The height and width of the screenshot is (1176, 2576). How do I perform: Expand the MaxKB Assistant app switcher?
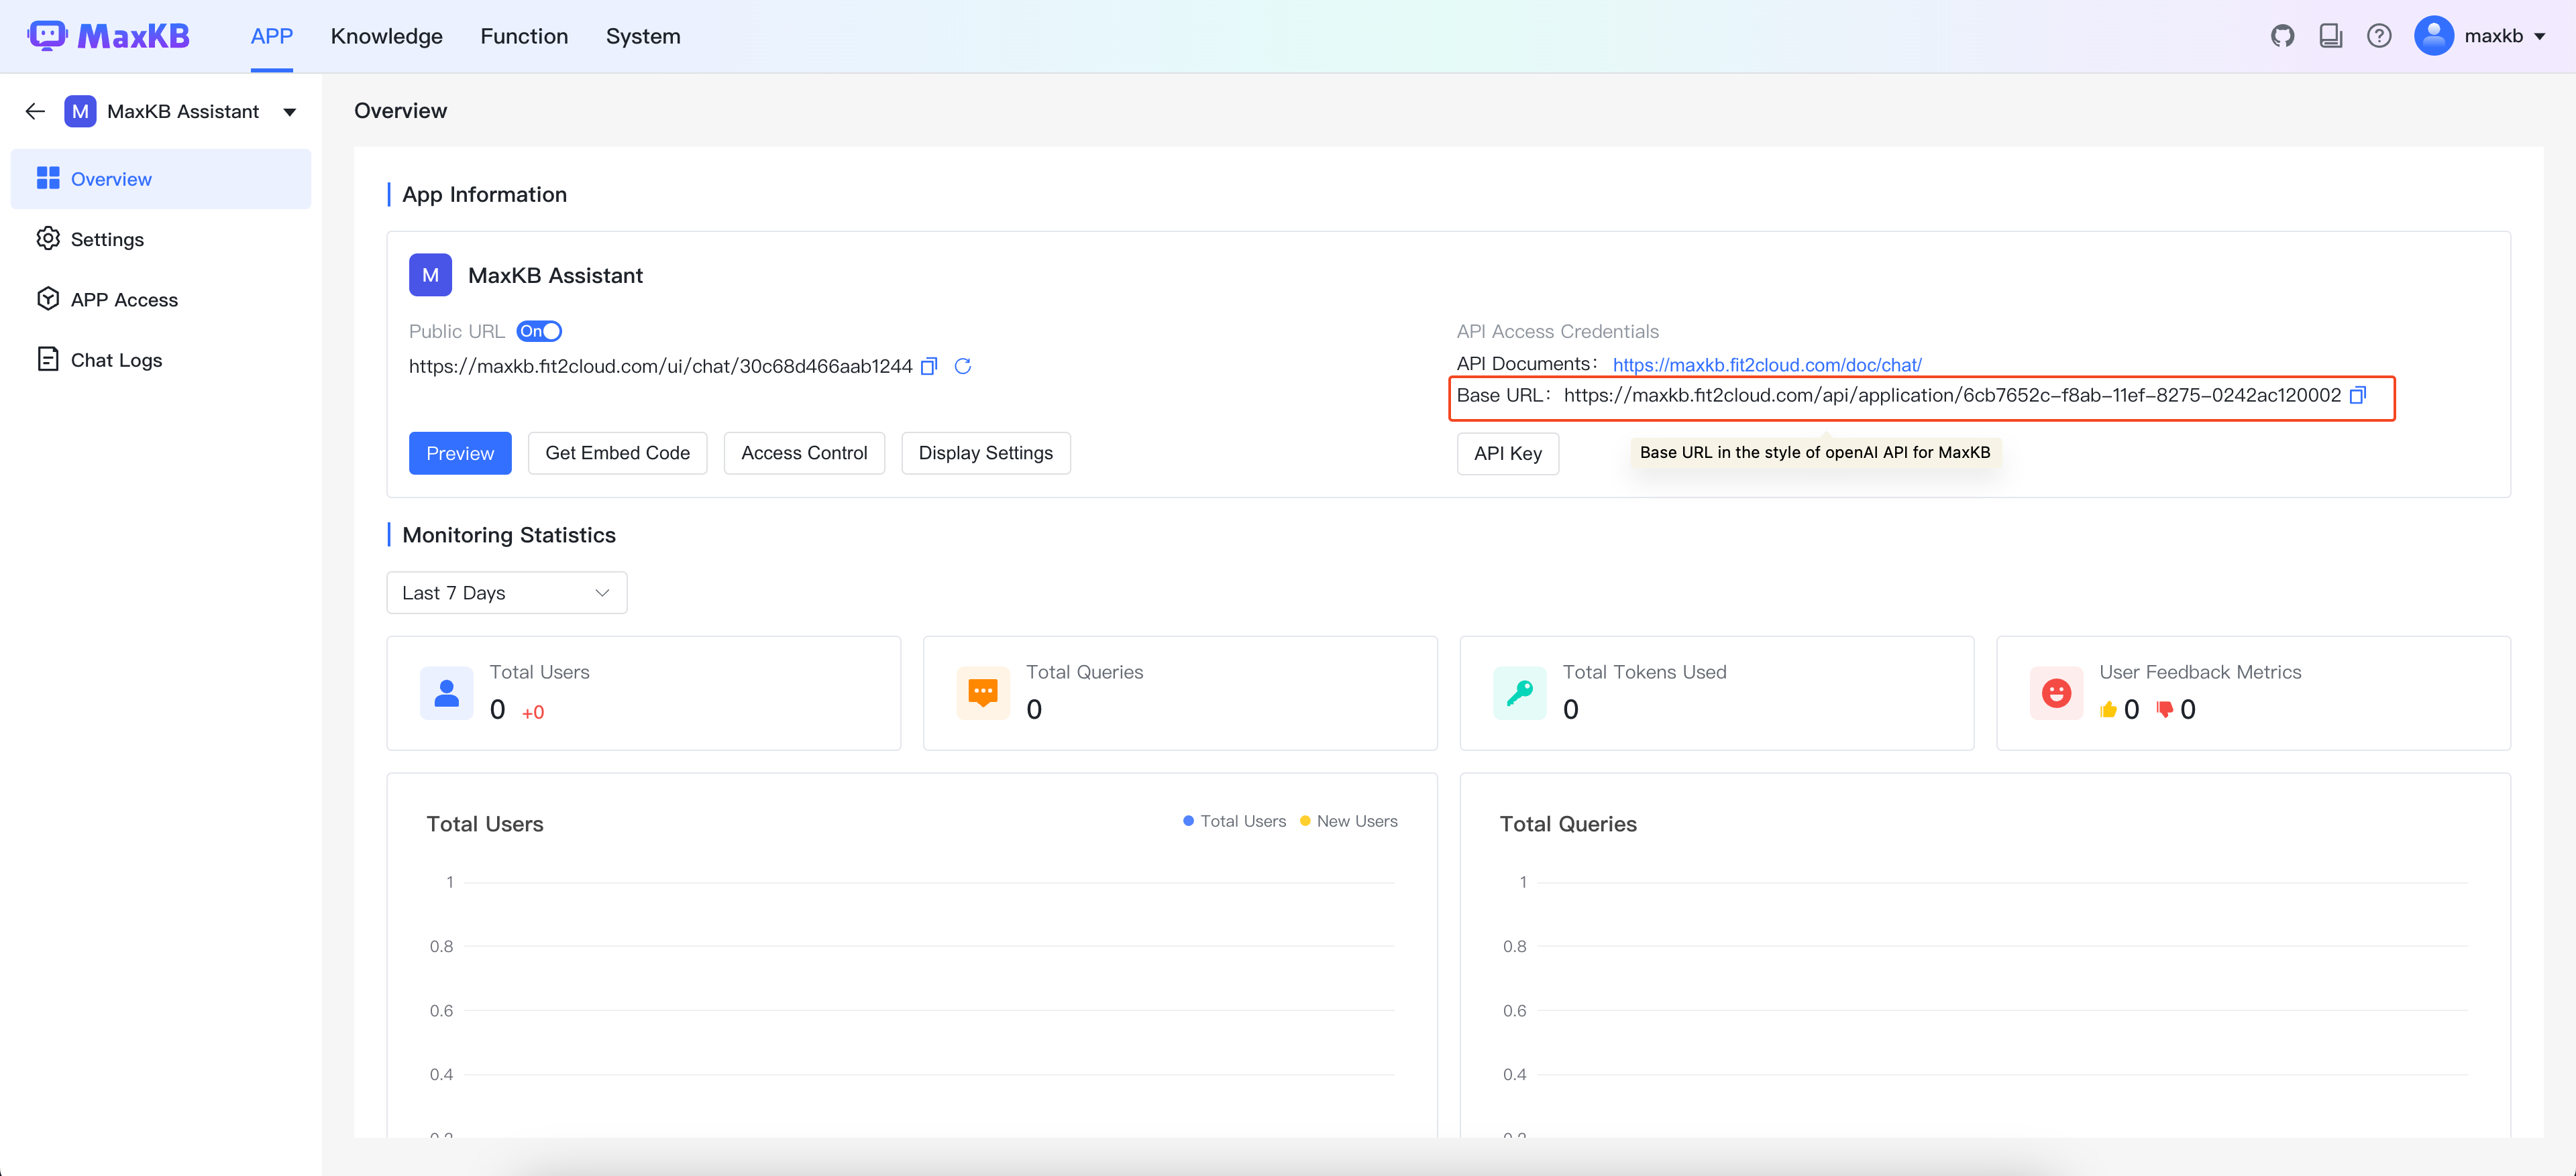(290, 112)
